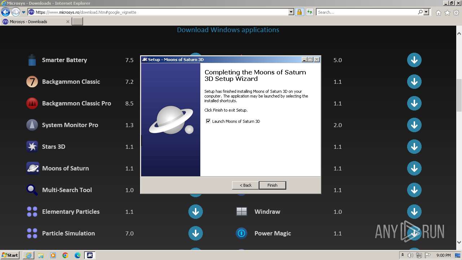This screenshot has height=260, width=462.
Task: Open the Windows Start menu
Action: pos(10,255)
